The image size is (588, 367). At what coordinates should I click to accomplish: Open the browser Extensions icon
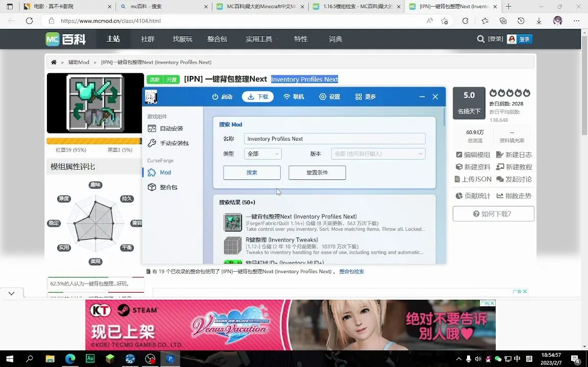click(465, 21)
